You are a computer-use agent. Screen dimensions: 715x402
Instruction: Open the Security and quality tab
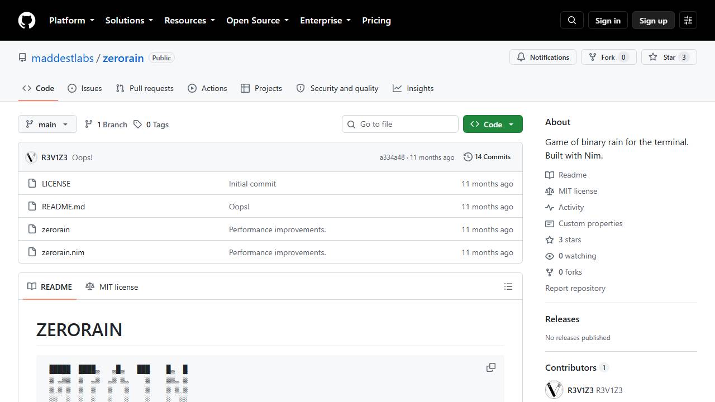337,88
